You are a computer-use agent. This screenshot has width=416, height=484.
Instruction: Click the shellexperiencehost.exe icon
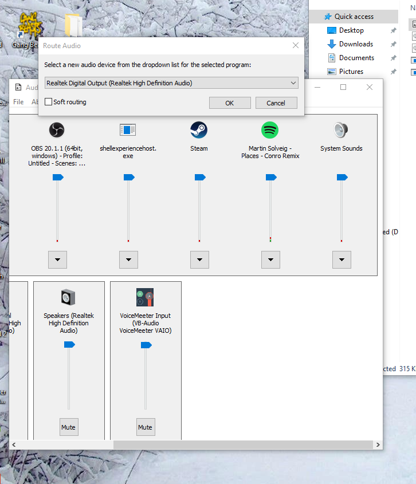coord(128,130)
